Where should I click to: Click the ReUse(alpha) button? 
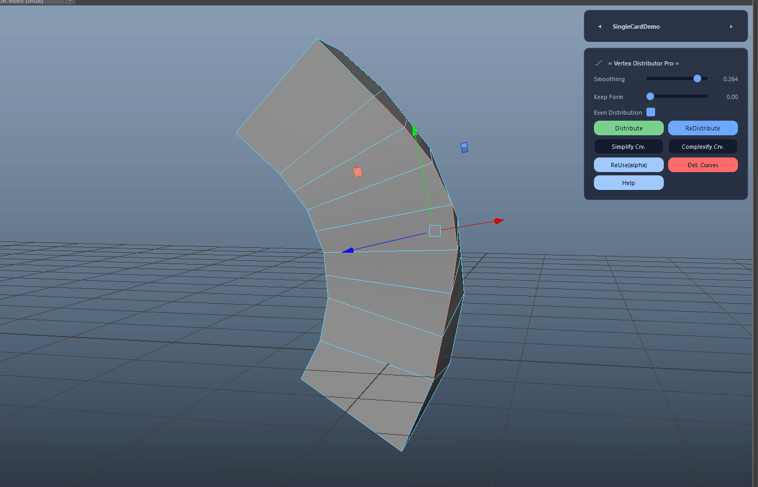629,165
